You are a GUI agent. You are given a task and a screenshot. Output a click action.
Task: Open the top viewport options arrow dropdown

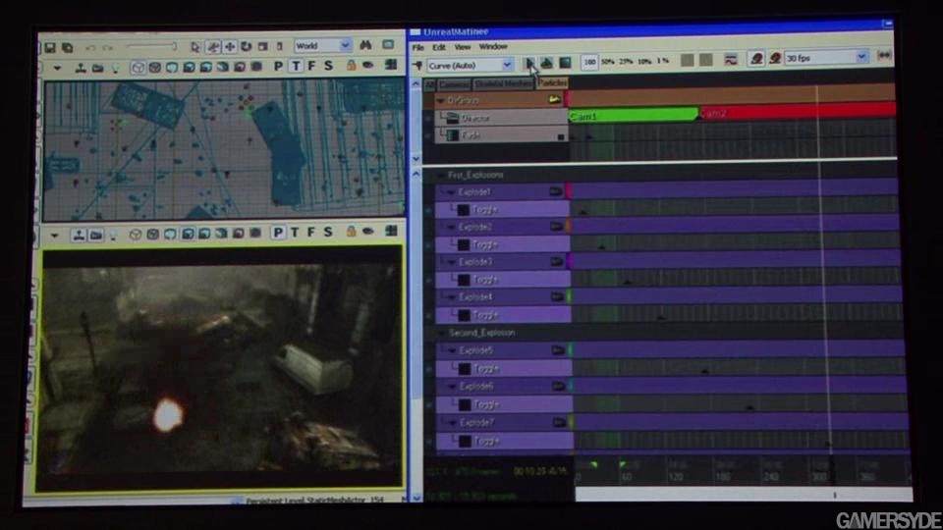(x=57, y=69)
